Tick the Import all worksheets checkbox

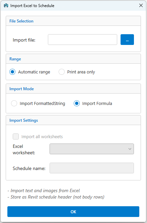16,136
